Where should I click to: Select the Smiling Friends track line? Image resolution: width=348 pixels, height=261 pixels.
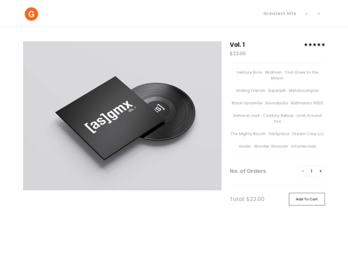[277, 91]
